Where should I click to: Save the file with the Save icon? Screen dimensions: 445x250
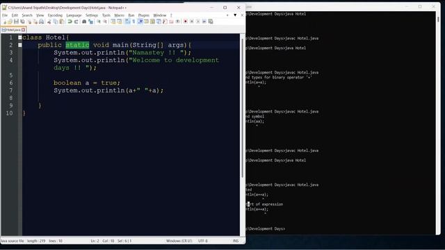coord(16,22)
